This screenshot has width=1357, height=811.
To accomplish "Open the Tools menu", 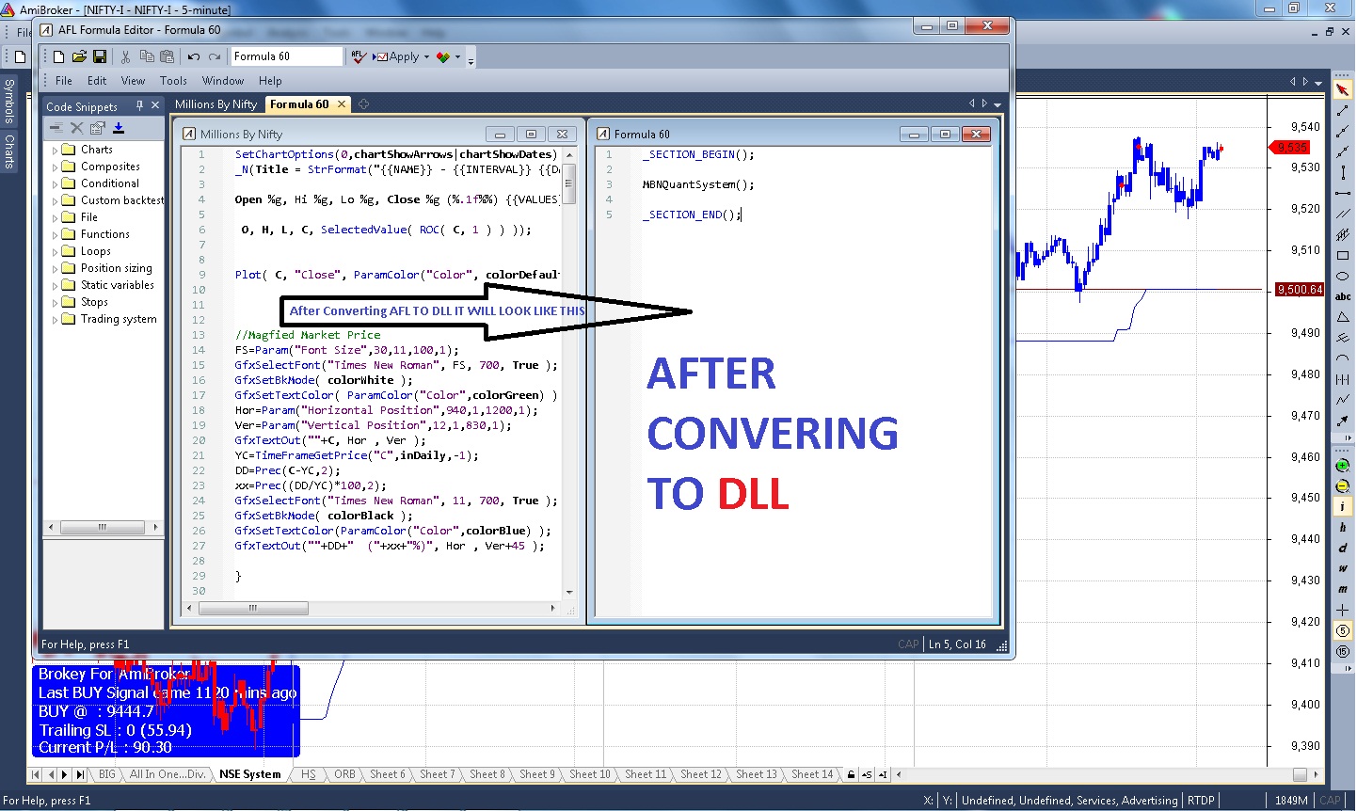I will 173,81.
